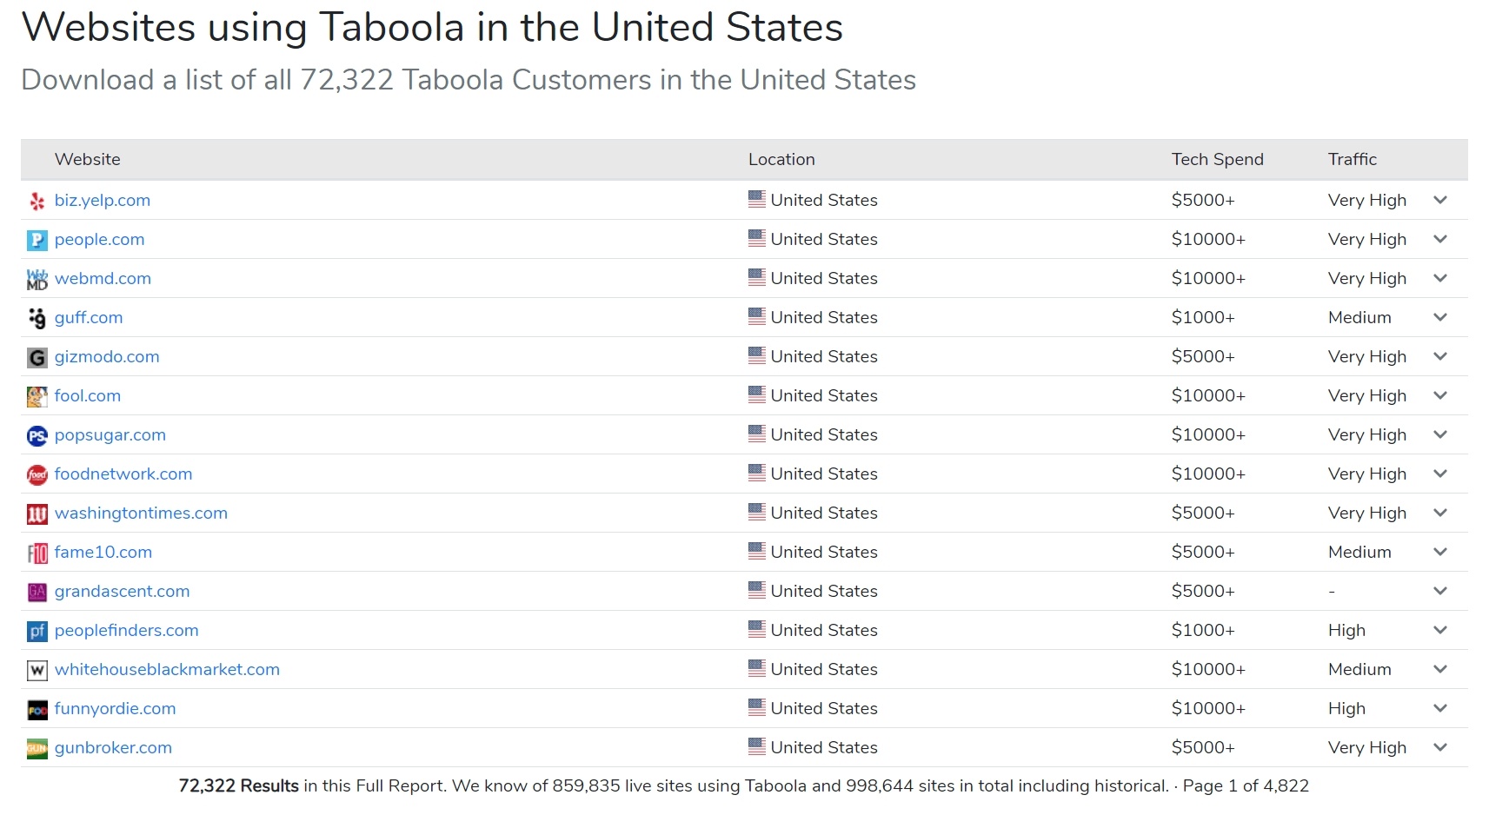Expand details for fool.com row
This screenshot has height=815, width=1489.
[1440, 395]
